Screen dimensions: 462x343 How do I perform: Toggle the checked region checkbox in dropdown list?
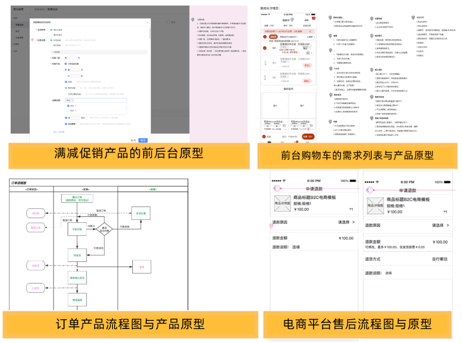point(68,106)
